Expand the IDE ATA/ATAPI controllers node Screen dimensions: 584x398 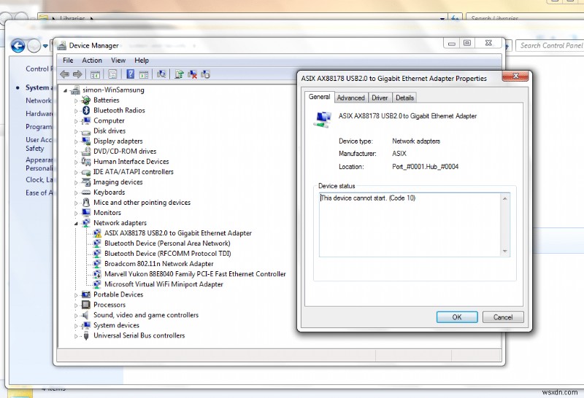(76, 172)
